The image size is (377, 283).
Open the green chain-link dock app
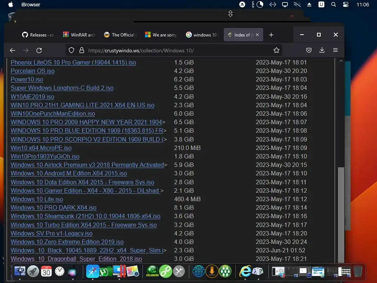point(166,271)
